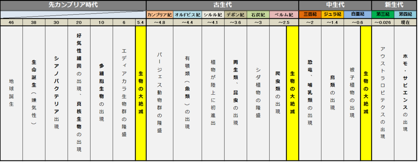Image resolution: width=418 pixels, height=162 pixels.
Task: Select the ～4.8 age cell
Action: [x=160, y=22]
